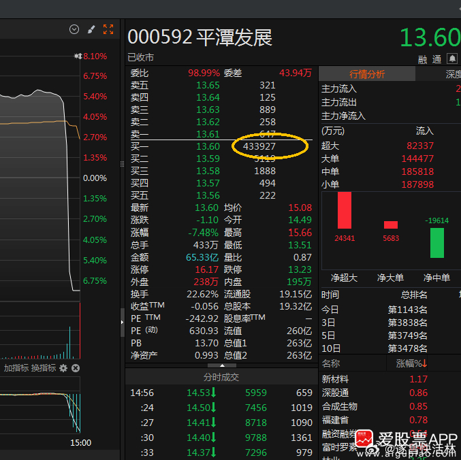Open the circled chevron dropdown above chart
Viewport: 461px width, 460px height.
tap(74, 29)
